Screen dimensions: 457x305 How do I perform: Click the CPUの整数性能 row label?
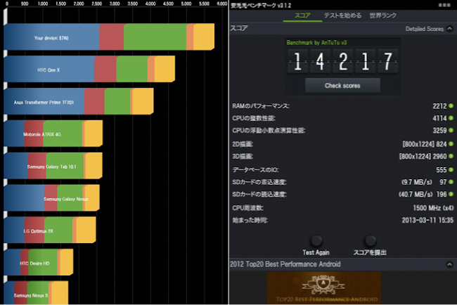click(x=254, y=118)
